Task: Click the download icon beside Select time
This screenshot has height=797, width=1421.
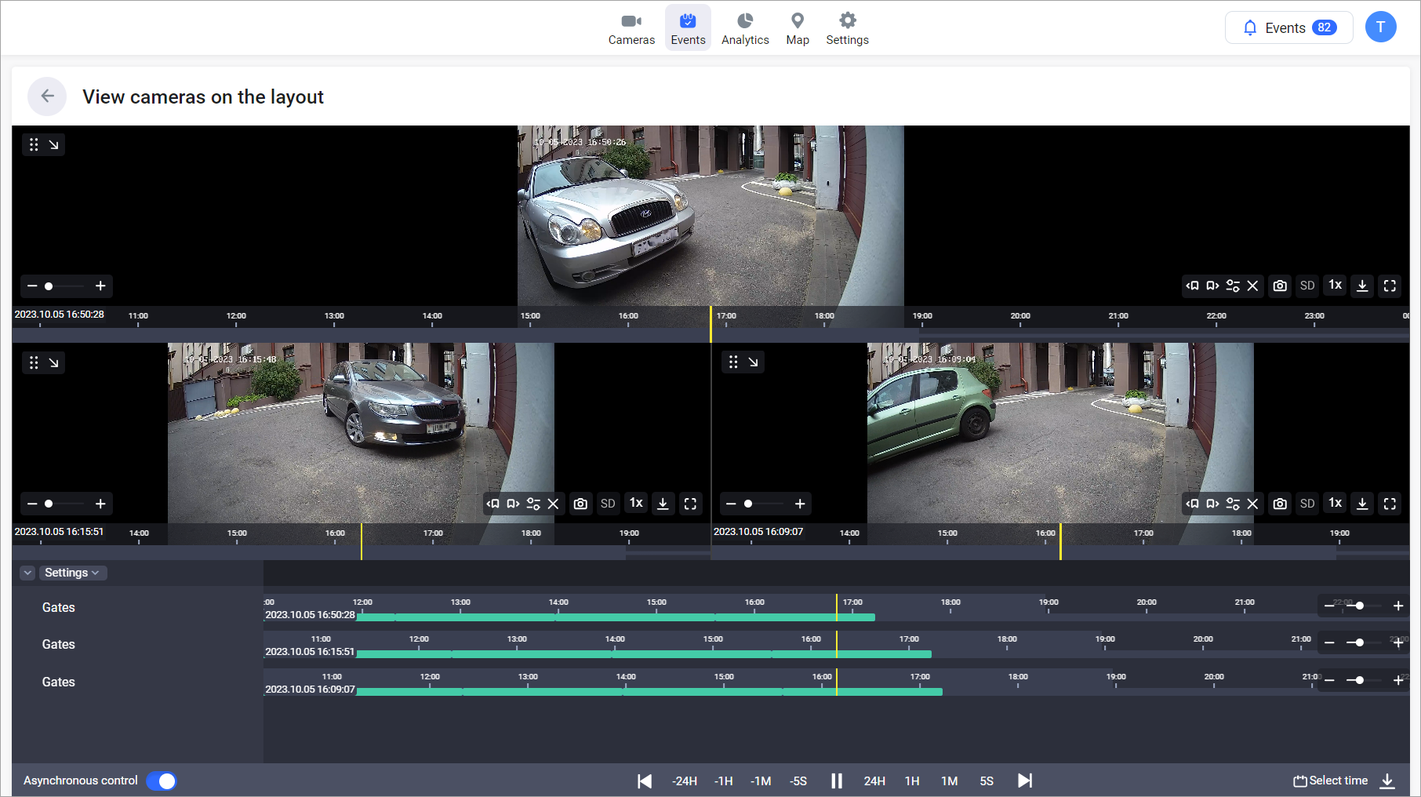Action: coord(1387,781)
